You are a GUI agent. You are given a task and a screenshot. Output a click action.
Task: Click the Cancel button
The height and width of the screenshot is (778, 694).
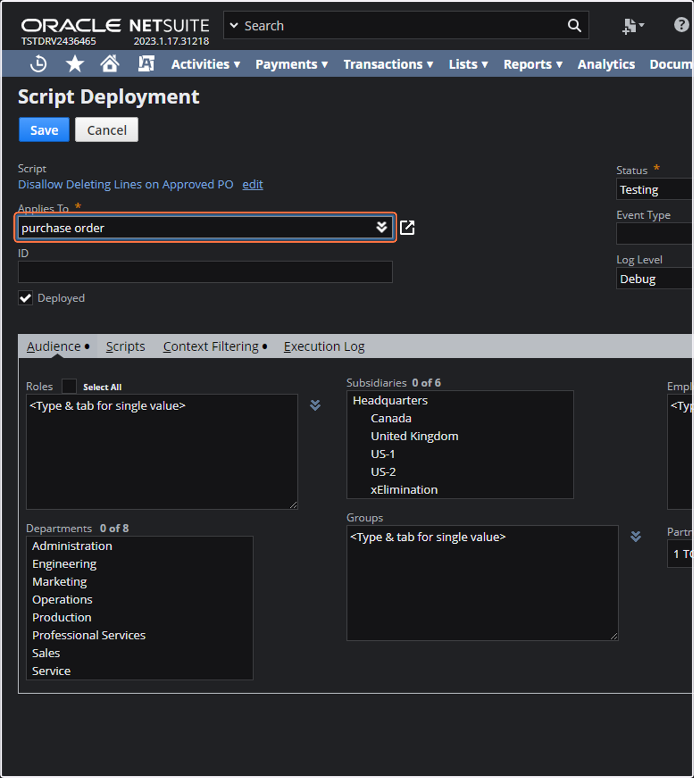(106, 130)
